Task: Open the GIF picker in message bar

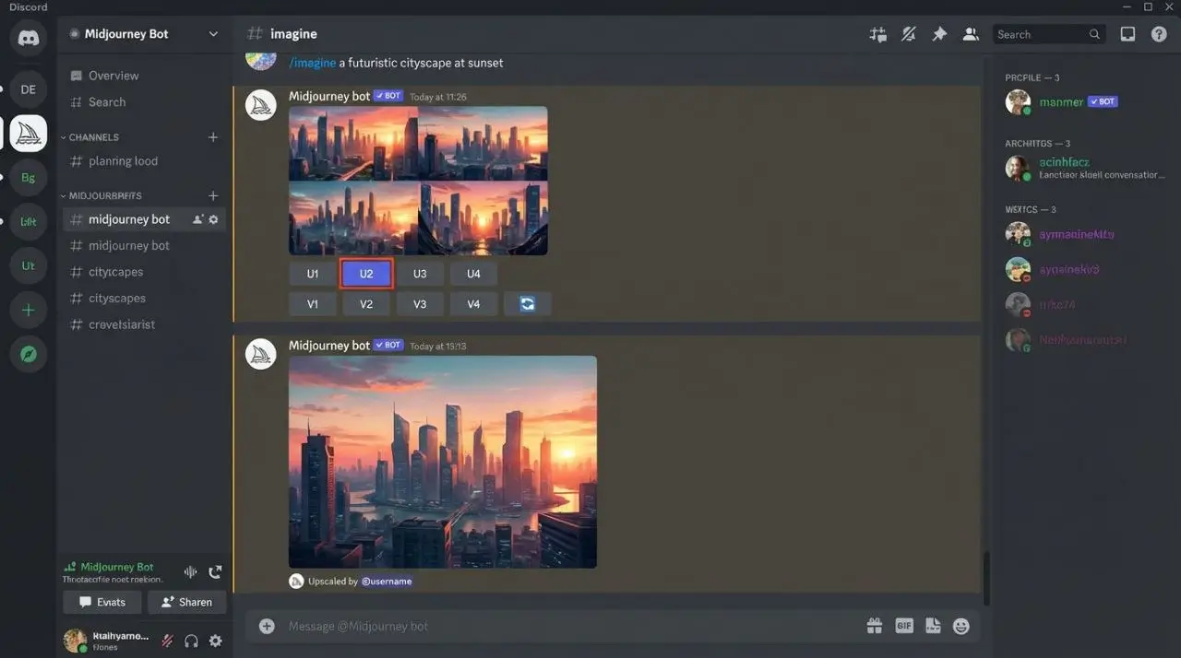Action: tap(903, 625)
